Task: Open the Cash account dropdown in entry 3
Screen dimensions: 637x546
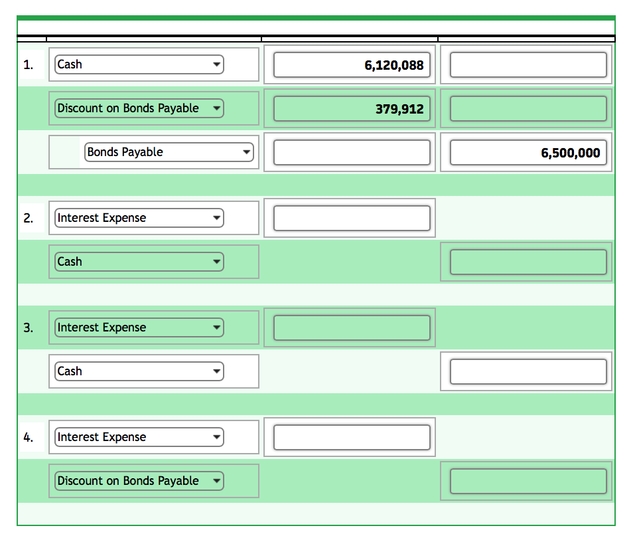Action: (216, 371)
